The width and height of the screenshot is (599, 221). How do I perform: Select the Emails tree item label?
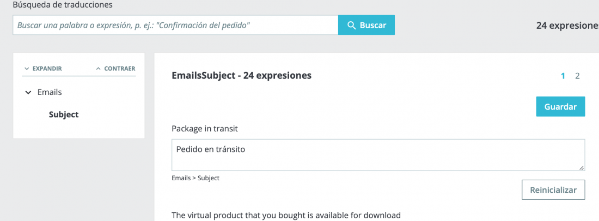click(50, 92)
